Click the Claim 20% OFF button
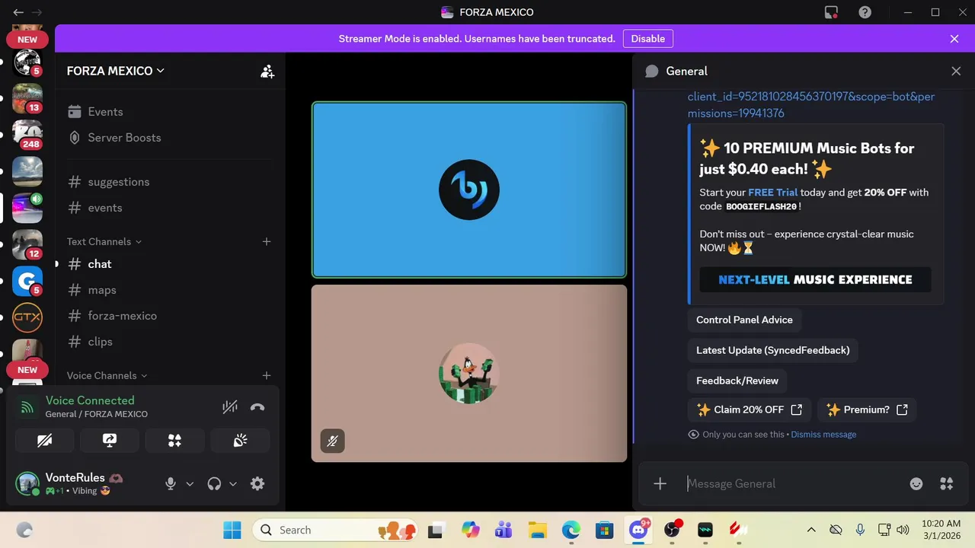 750,409
